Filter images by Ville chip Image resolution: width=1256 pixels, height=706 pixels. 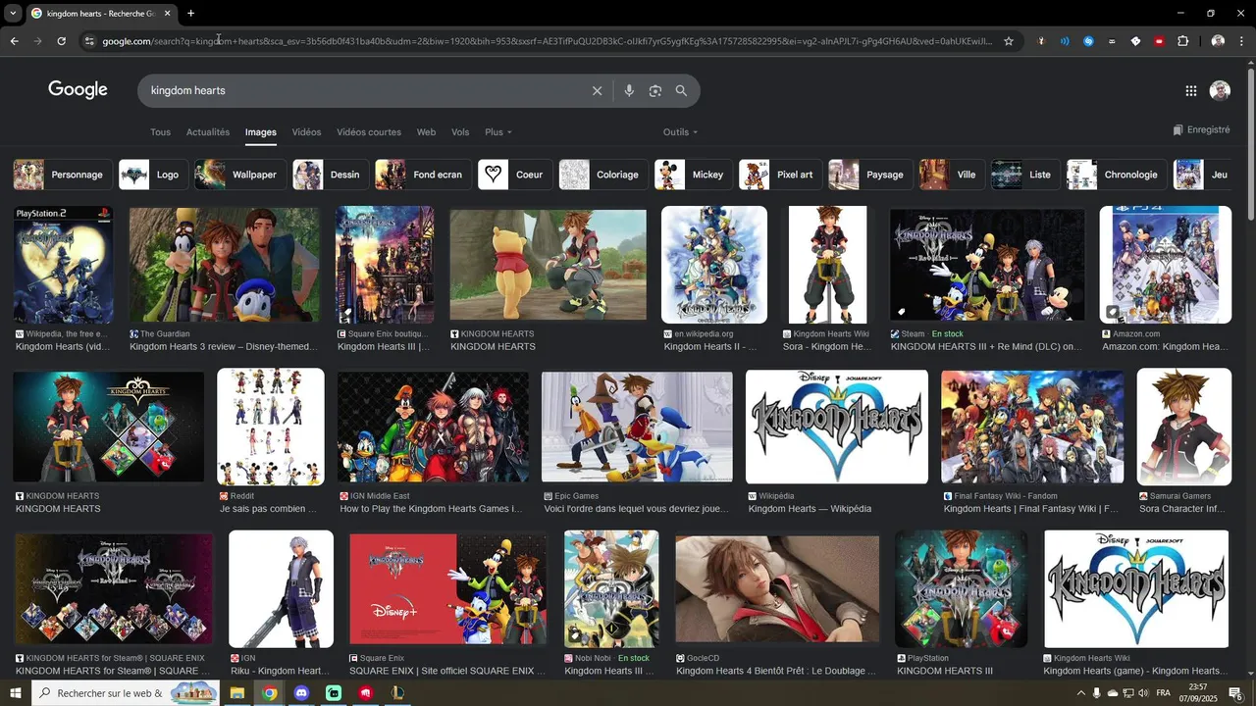[x=951, y=175]
